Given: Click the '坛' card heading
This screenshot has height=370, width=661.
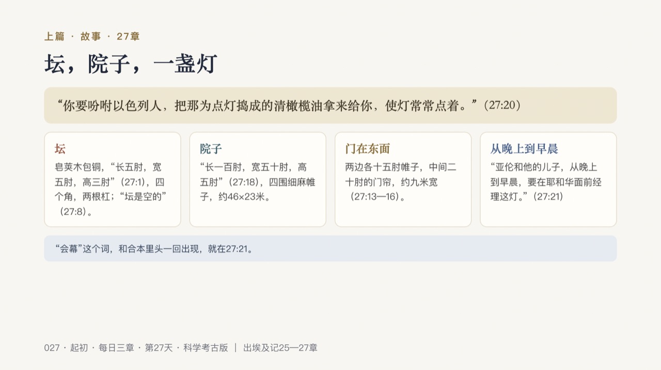Looking at the screenshot, I should (60, 149).
